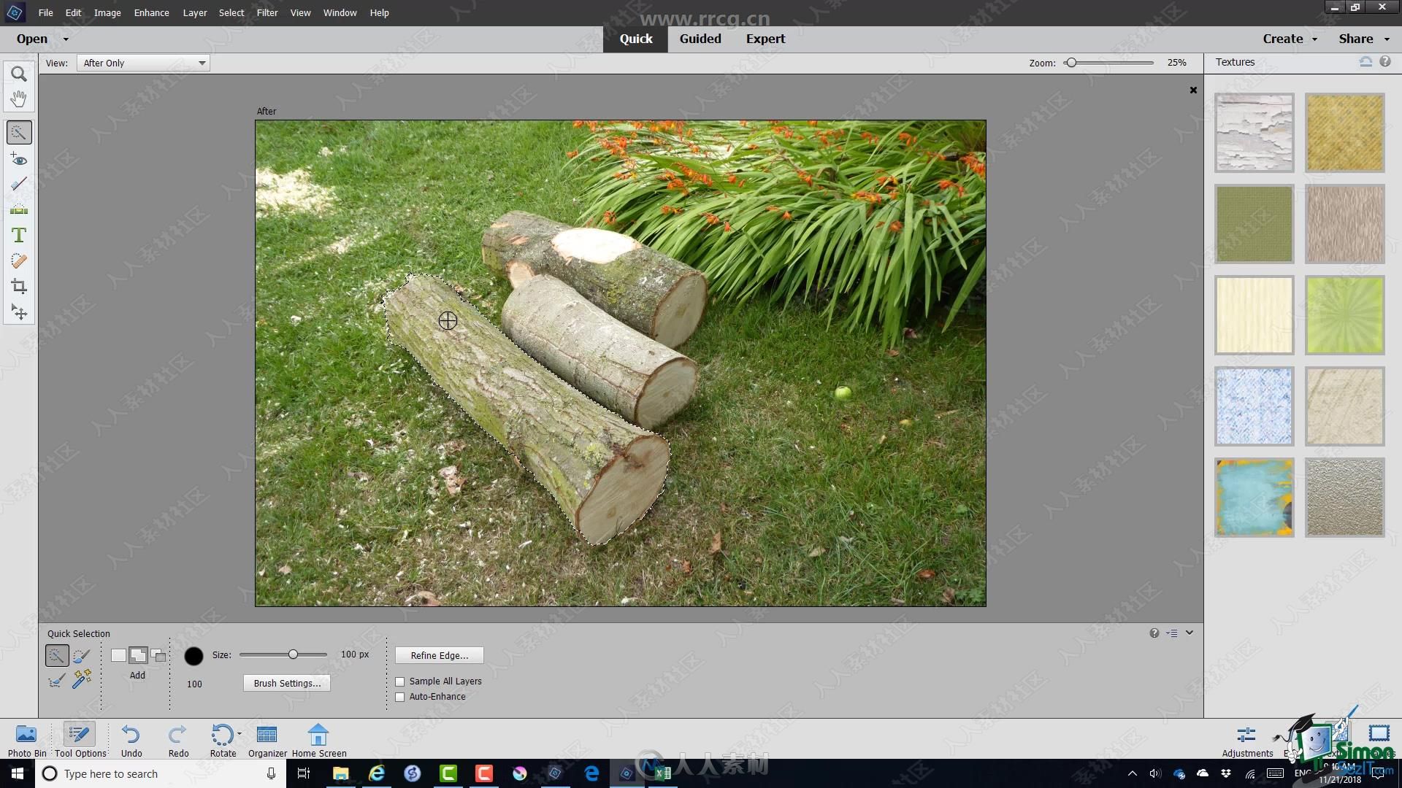The width and height of the screenshot is (1402, 788).
Task: Enable Auto-Enhance checkbox
Action: tap(401, 695)
